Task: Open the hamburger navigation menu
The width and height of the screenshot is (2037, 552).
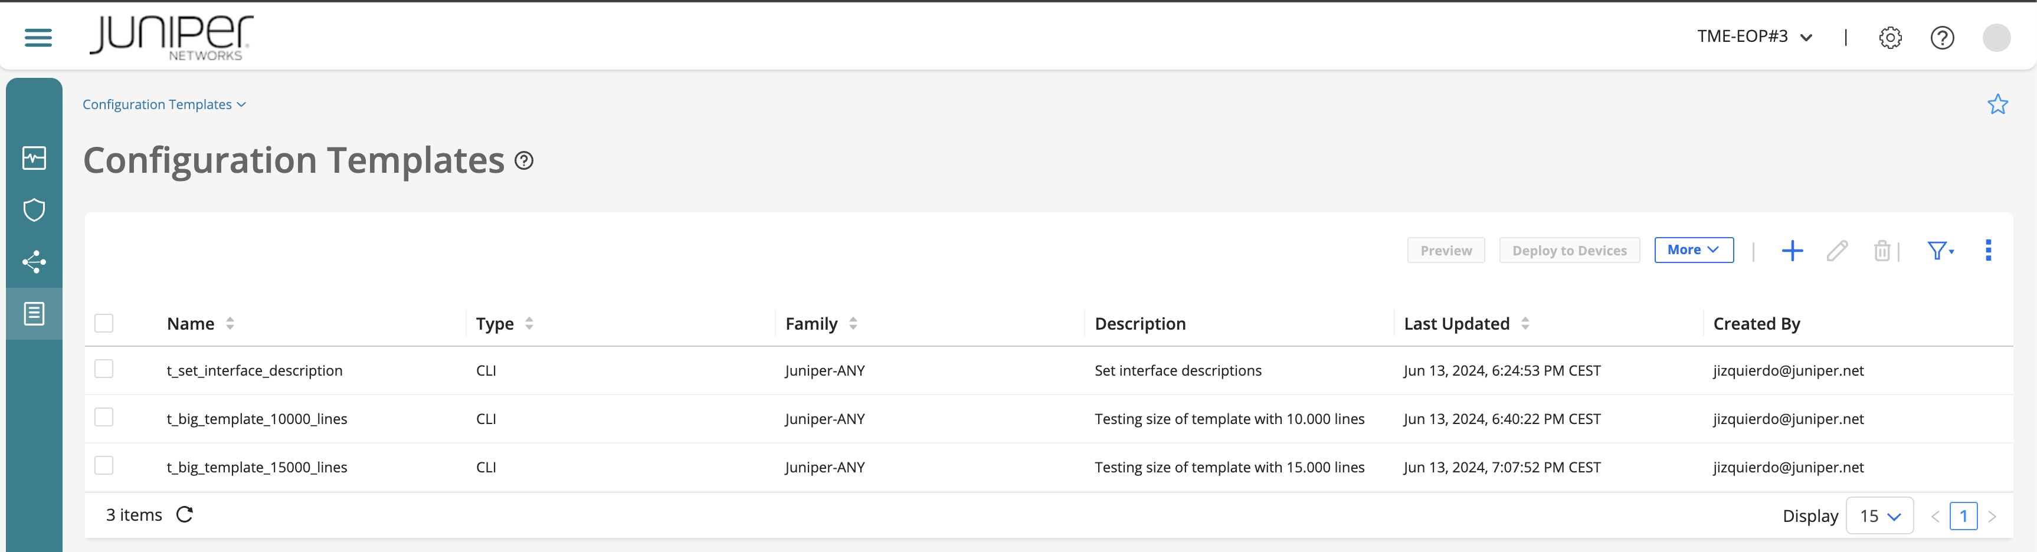Action: click(37, 37)
